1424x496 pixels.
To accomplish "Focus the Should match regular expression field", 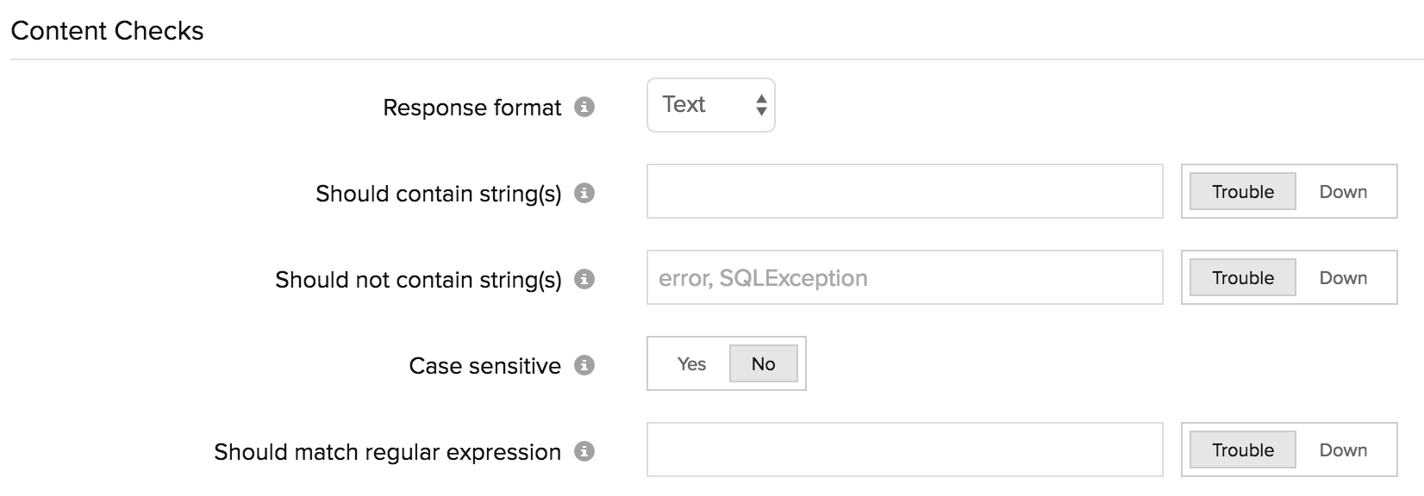I will click(904, 449).
